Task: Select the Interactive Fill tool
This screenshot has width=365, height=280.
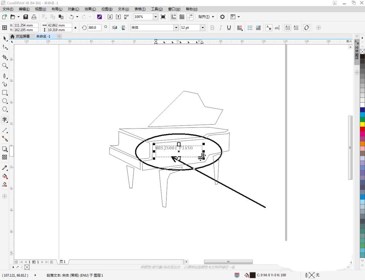Action: pos(5,176)
